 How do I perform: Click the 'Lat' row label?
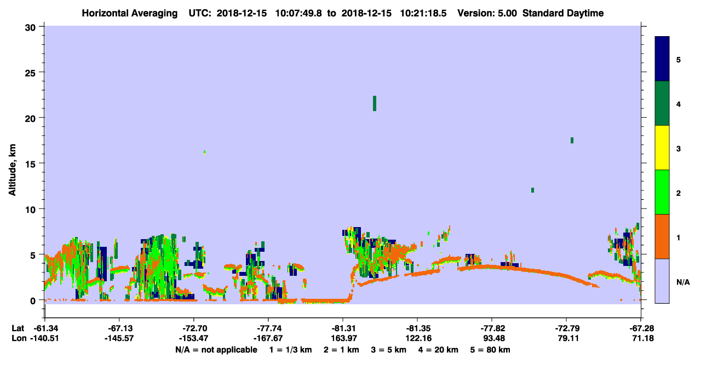(x=18, y=328)
